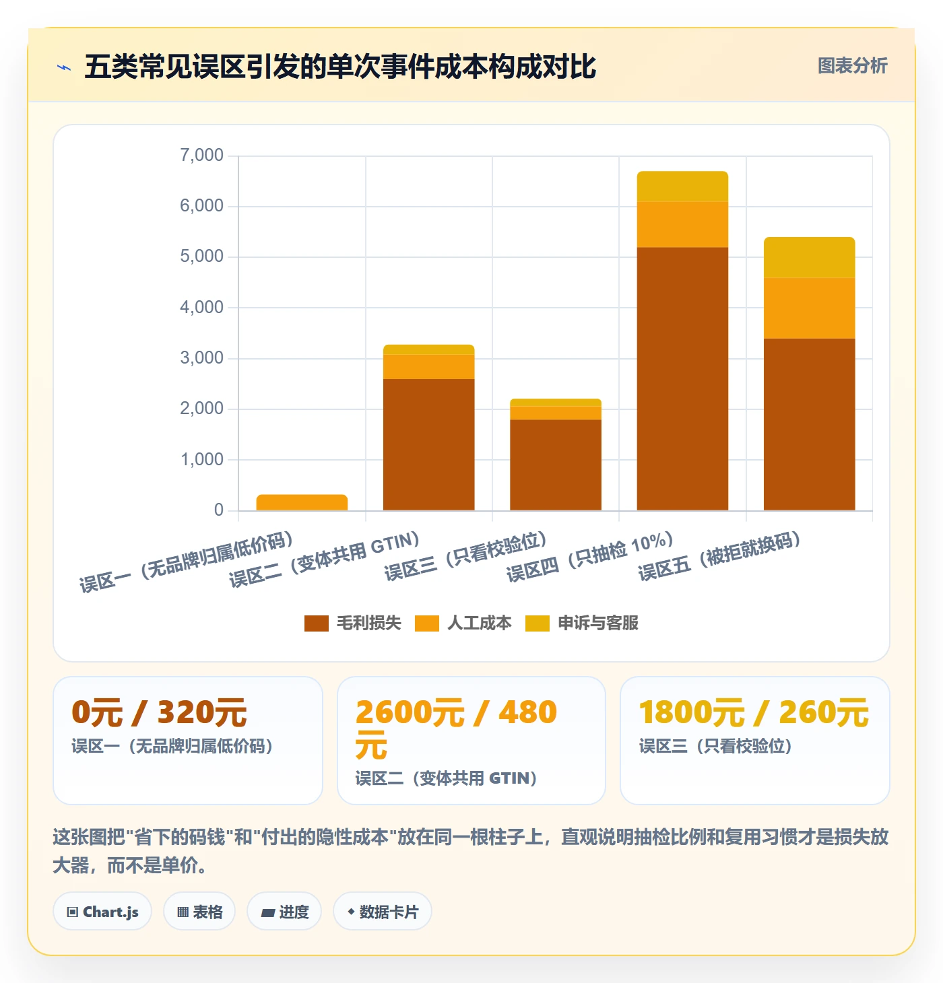The image size is (943, 983).
Task: Select the axis label 误区四（只抽检 10%）
Action: coord(590,557)
